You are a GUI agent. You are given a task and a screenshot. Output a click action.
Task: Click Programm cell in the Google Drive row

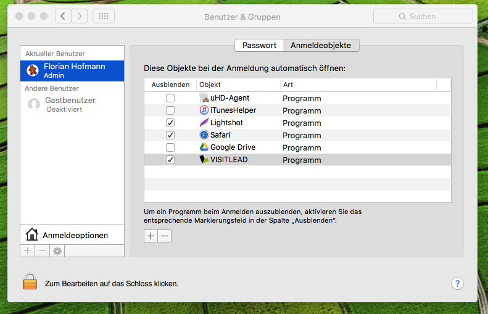(x=302, y=148)
